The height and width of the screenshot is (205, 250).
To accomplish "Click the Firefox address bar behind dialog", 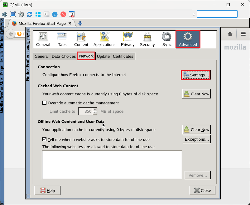I will [20, 34].
